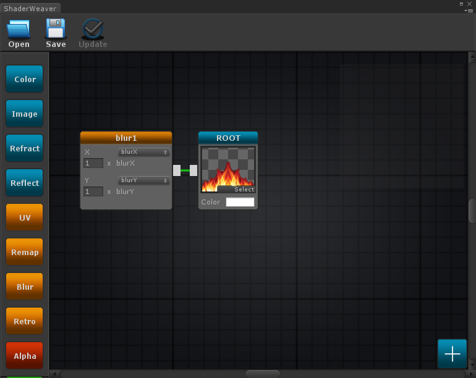Viewport: 476px width, 378px height.
Task: Click the vertical scrollbar down arrow
Action: point(472,365)
